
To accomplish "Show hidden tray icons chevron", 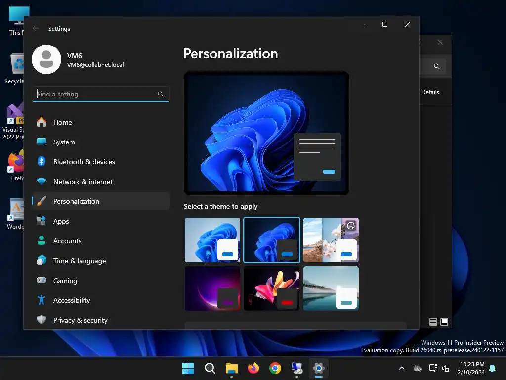I will click(x=402, y=368).
